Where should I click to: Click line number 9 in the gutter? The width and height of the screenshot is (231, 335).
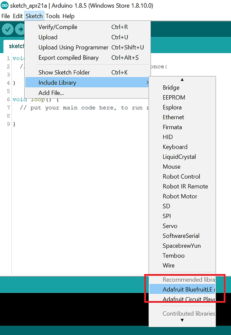pyautogui.click(x=8, y=124)
